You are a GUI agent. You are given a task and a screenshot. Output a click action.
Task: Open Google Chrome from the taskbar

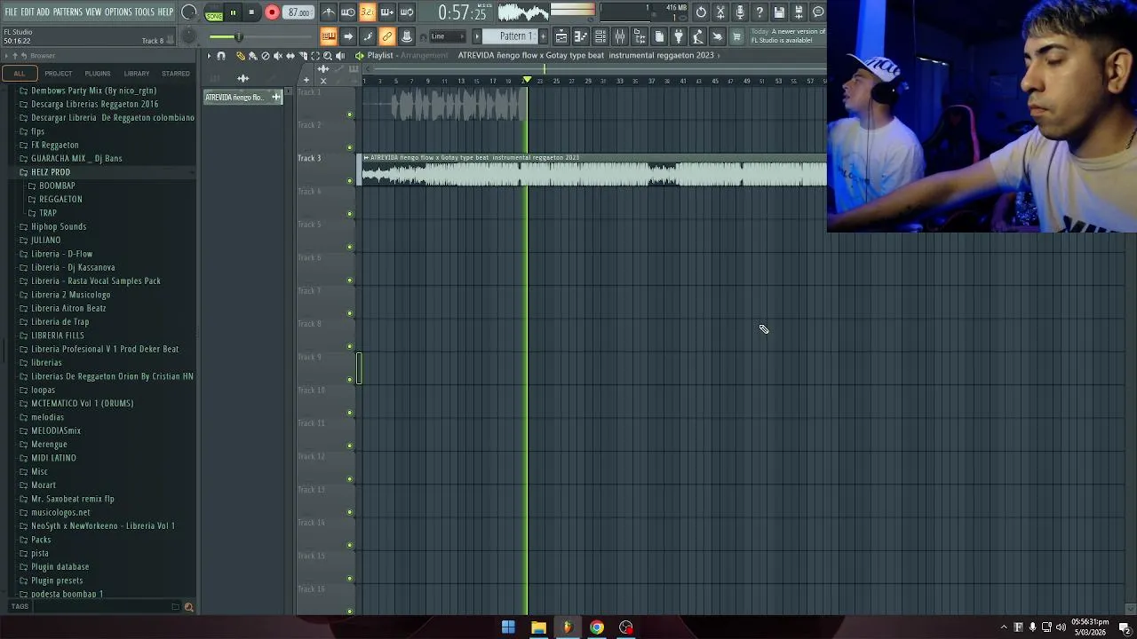596,627
